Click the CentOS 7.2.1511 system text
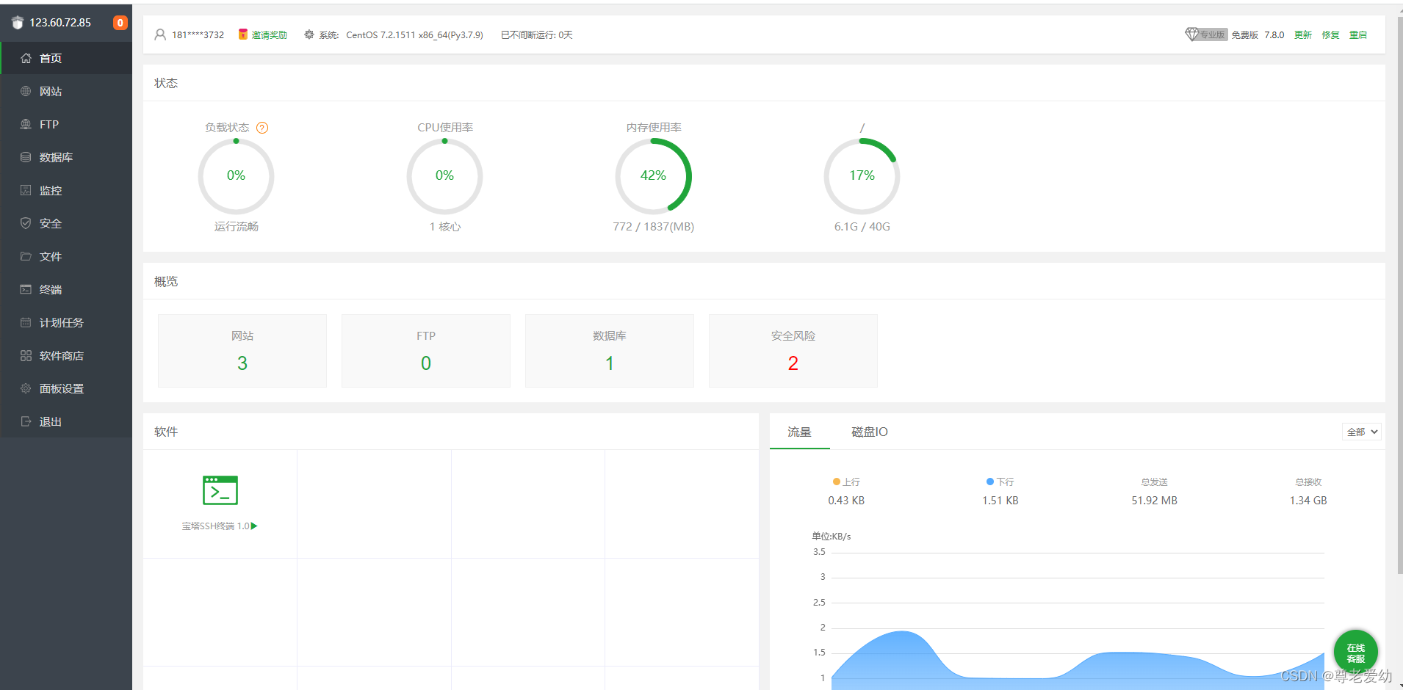 (x=414, y=34)
